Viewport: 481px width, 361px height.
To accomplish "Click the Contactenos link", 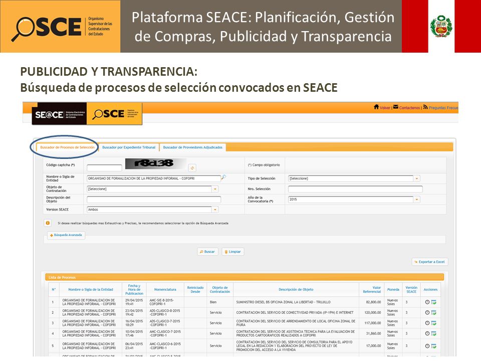I will (409, 108).
